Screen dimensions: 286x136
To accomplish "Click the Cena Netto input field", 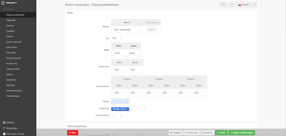I will pyautogui.click(x=119, y=53).
